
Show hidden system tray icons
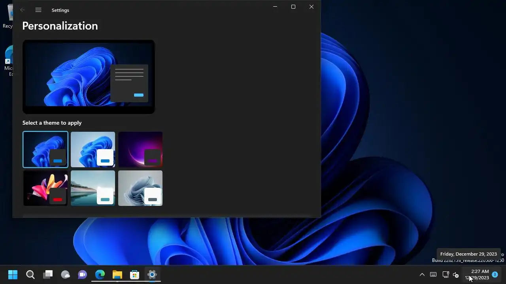422,275
